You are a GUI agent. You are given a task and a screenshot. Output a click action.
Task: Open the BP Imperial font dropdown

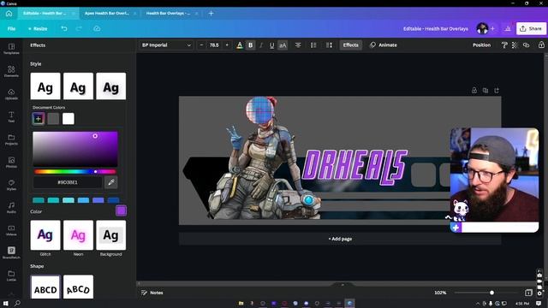[166, 45]
